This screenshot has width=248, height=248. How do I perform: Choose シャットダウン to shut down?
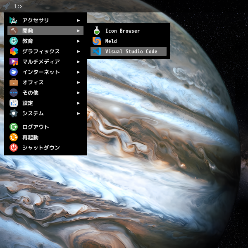(45, 148)
